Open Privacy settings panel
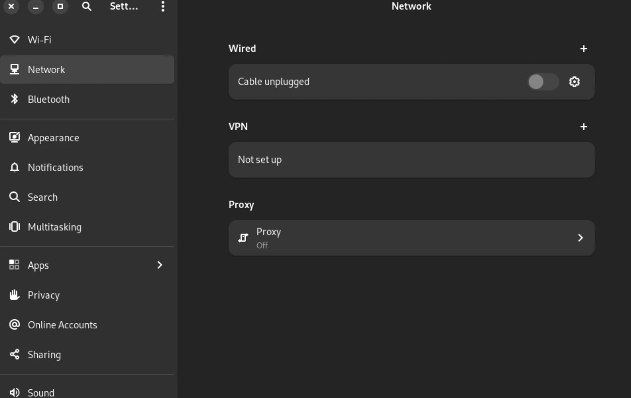This screenshot has height=398, width=631. click(87, 295)
